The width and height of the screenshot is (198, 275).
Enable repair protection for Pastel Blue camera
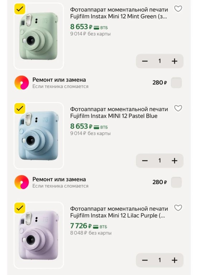pyautogui.click(x=176, y=182)
